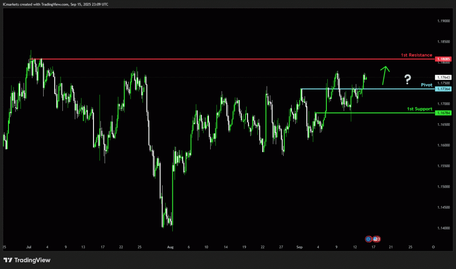Viewport: 456px width, 269px height.
Task: Click the Pivot text label
Action: pos(427,85)
